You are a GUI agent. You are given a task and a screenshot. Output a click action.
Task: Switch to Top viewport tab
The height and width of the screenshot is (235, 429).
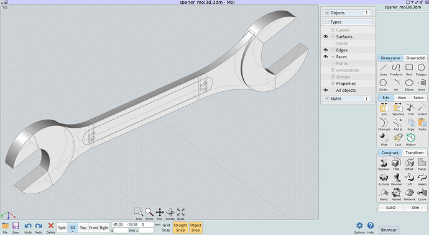click(x=83, y=228)
